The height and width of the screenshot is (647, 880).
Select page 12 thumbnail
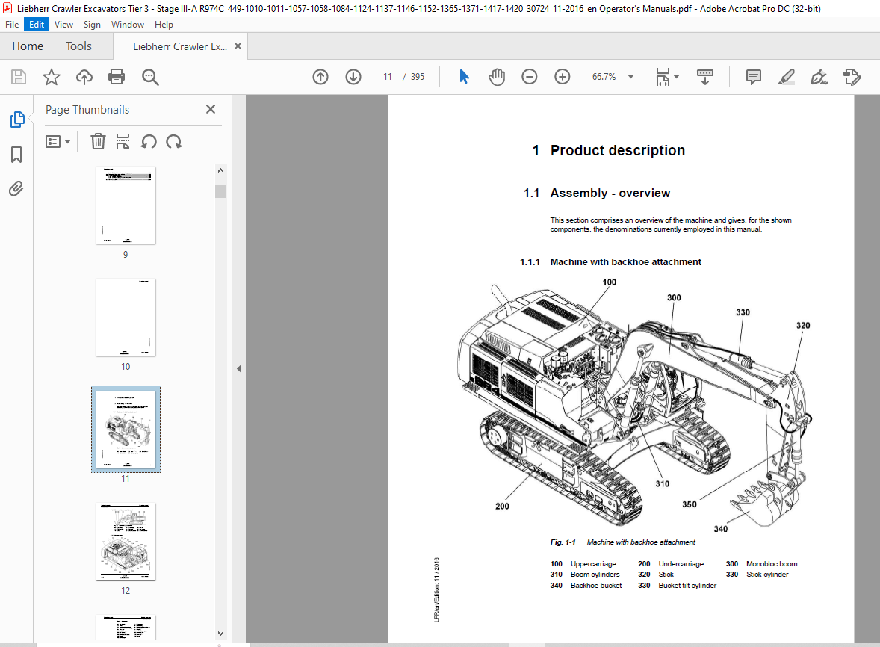pyautogui.click(x=126, y=542)
